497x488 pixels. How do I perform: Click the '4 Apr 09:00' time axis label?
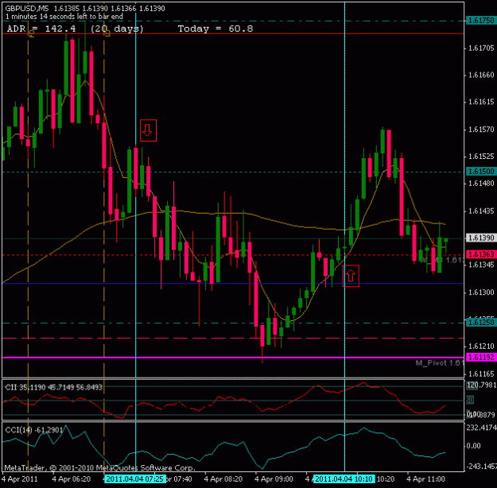pyautogui.click(x=274, y=478)
